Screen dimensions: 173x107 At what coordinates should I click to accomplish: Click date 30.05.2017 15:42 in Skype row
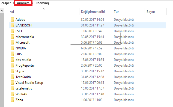pyautogui.click(x=93, y=71)
